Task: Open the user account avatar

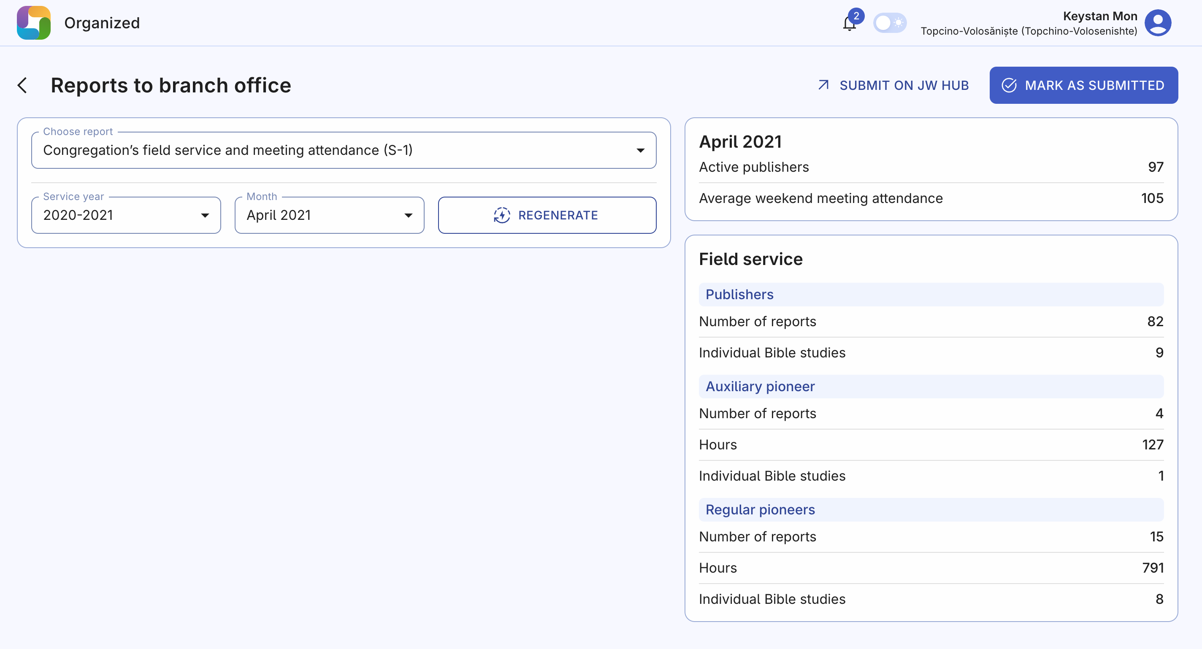Action: (1158, 22)
